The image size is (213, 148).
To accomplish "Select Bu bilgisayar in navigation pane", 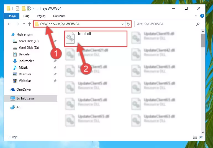I will click(x=26, y=98).
